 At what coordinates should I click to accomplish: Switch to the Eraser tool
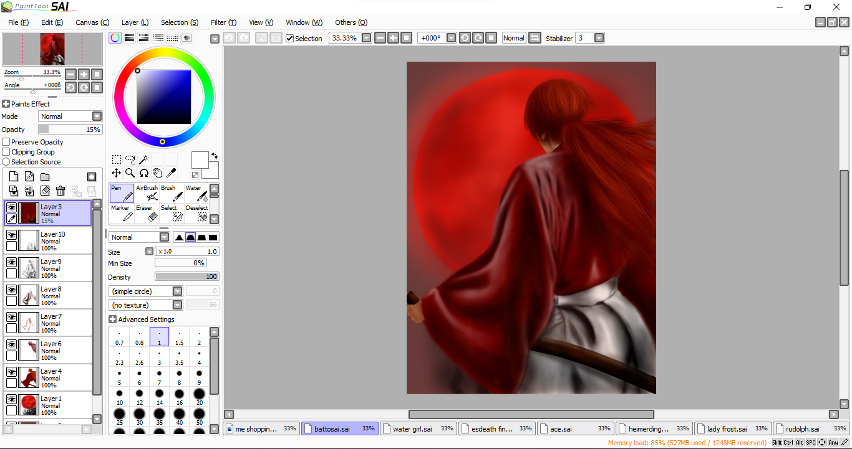tap(147, 213)
